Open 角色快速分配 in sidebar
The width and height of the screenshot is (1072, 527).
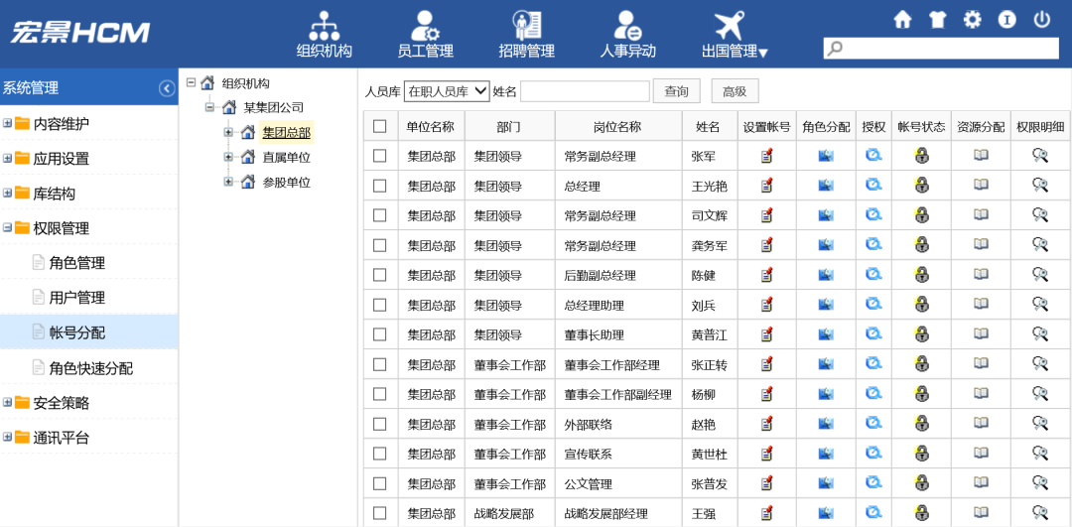[x=91, y=368]
